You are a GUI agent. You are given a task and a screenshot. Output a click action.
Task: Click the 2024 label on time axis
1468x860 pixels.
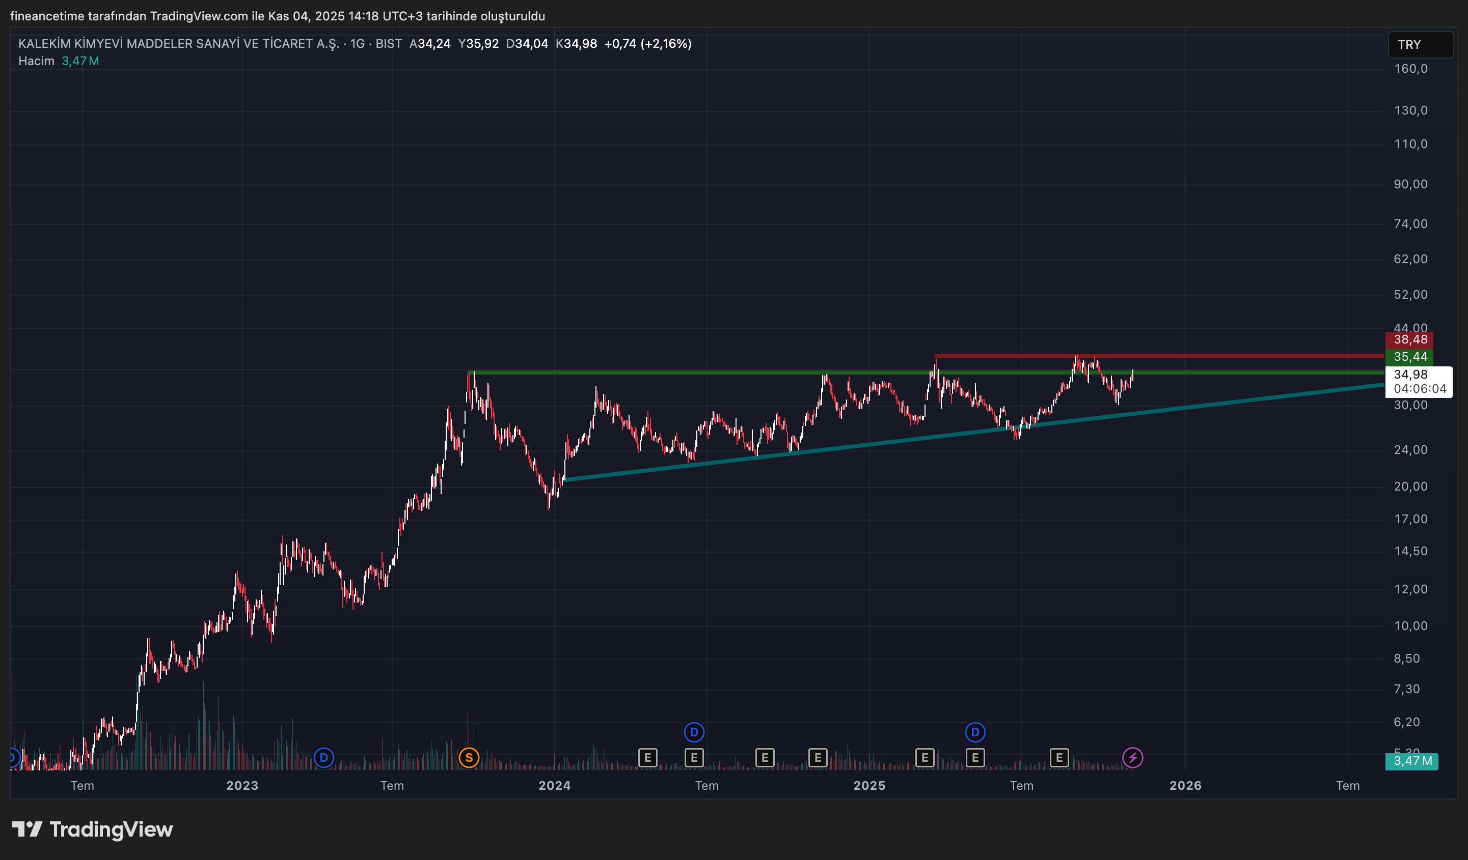[554, 786]
